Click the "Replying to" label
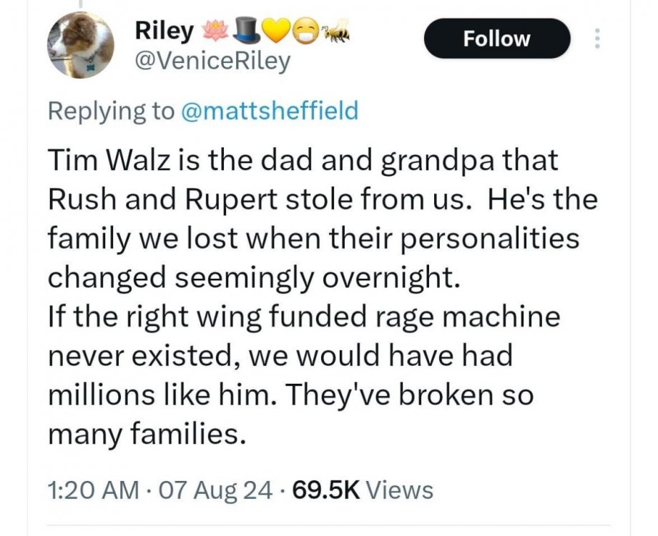 [x=111, y=111]
